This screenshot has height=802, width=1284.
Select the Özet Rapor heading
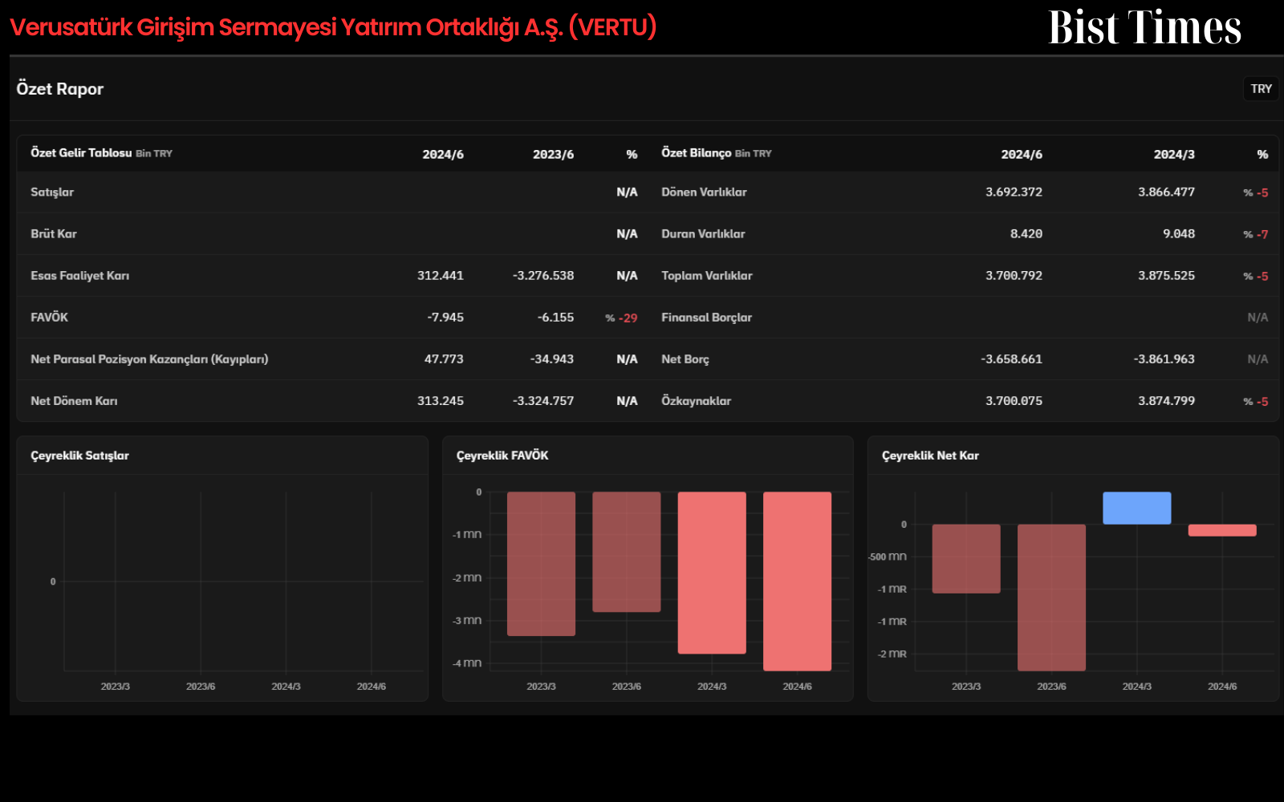(x=60, y=89)
